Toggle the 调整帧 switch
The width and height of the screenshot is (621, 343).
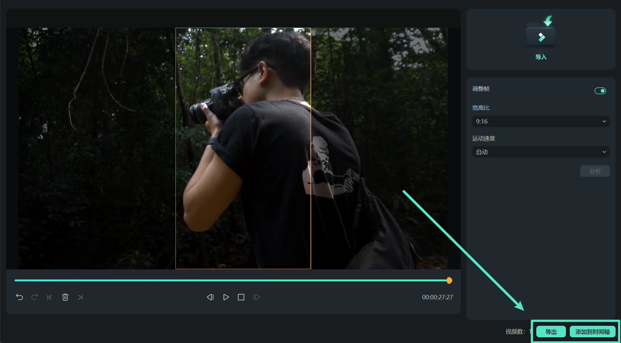pos(600,91)
